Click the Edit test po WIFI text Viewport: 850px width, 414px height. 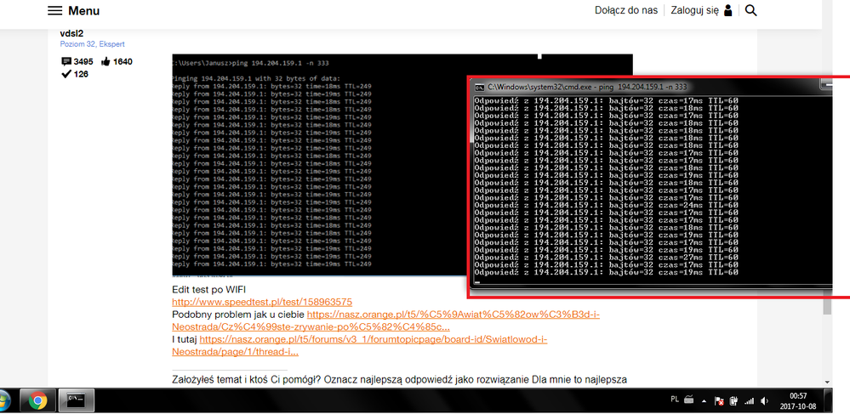[x=208, y=289]
